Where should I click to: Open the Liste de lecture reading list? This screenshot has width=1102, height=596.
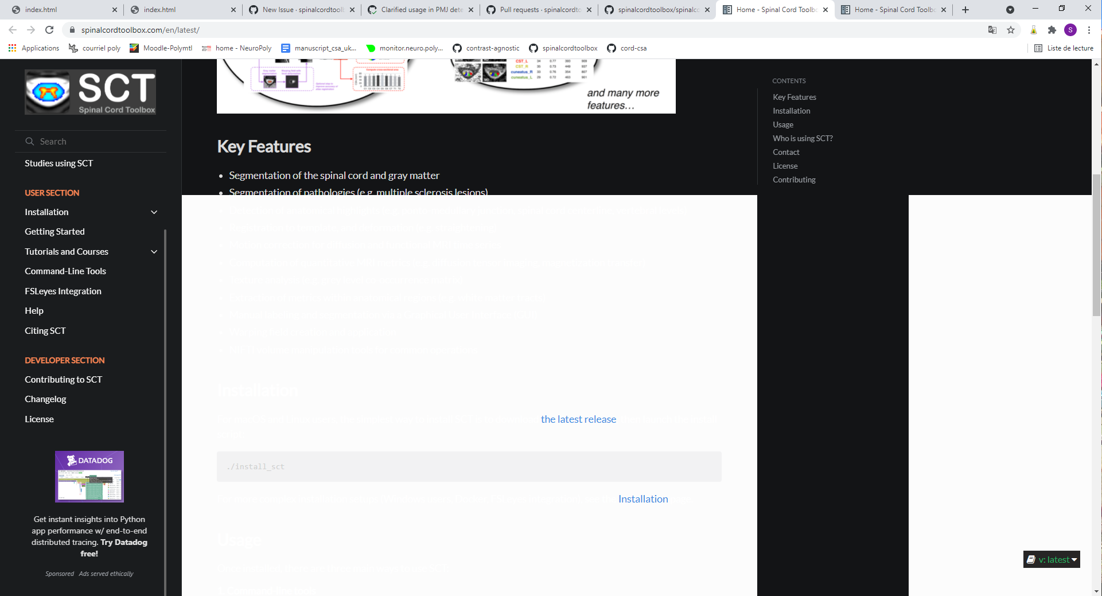[1064, 48]
